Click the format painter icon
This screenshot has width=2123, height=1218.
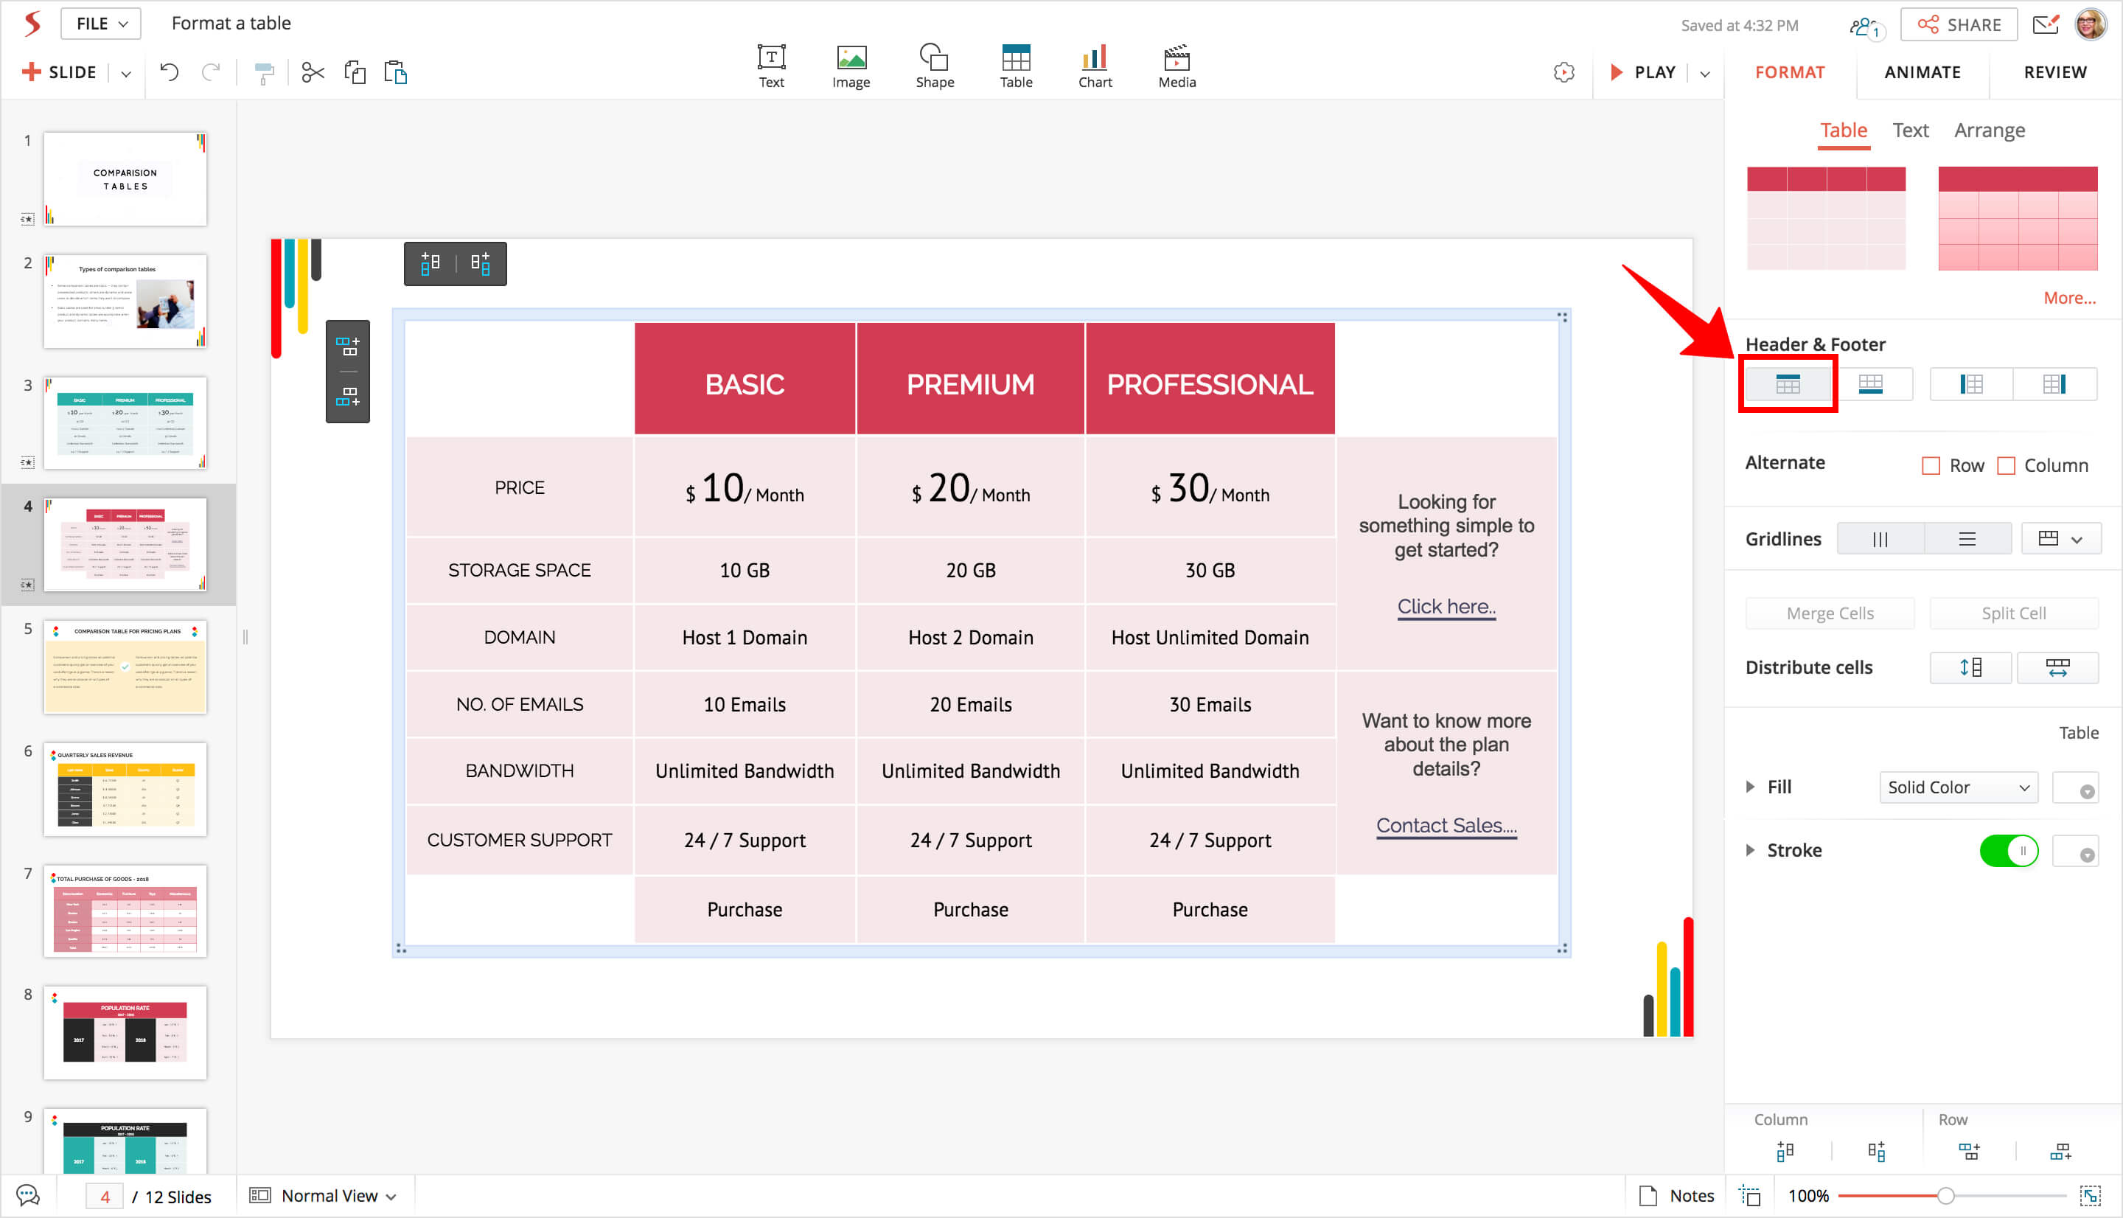click(263, 74)
